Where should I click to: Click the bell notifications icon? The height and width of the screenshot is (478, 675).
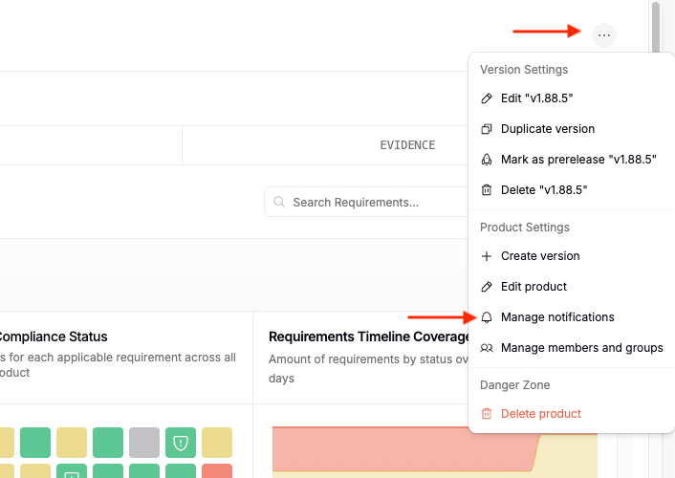487,317
